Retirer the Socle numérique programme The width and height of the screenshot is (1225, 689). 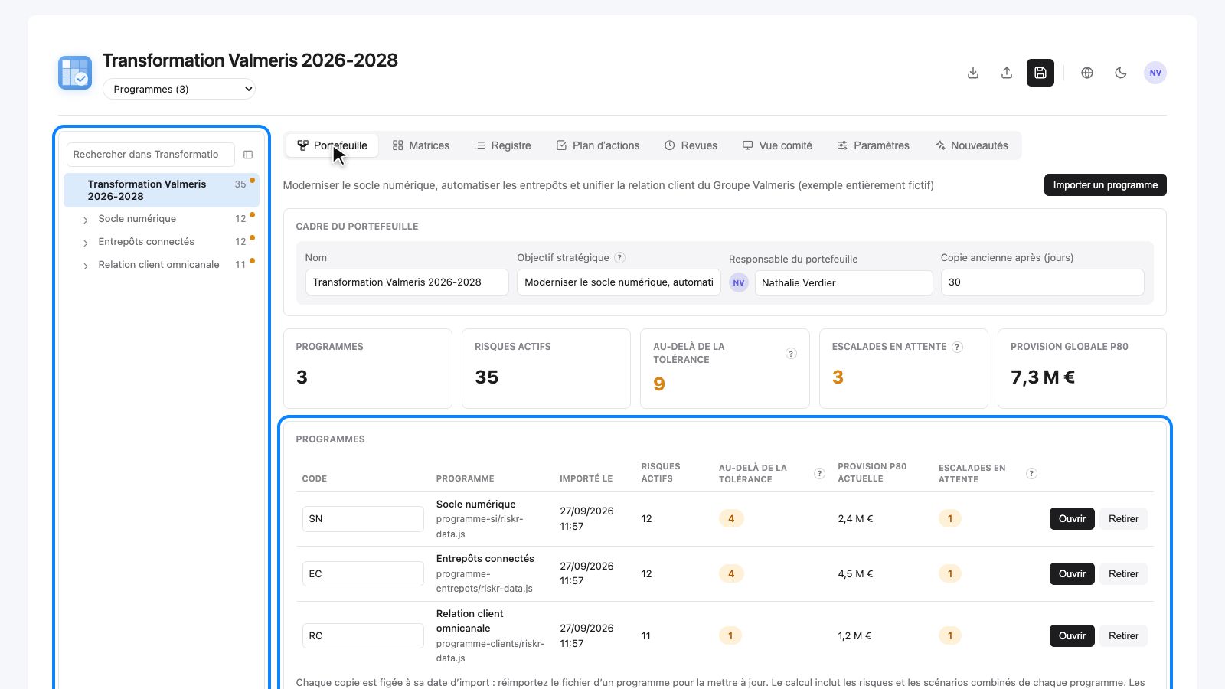[1123, 518]
